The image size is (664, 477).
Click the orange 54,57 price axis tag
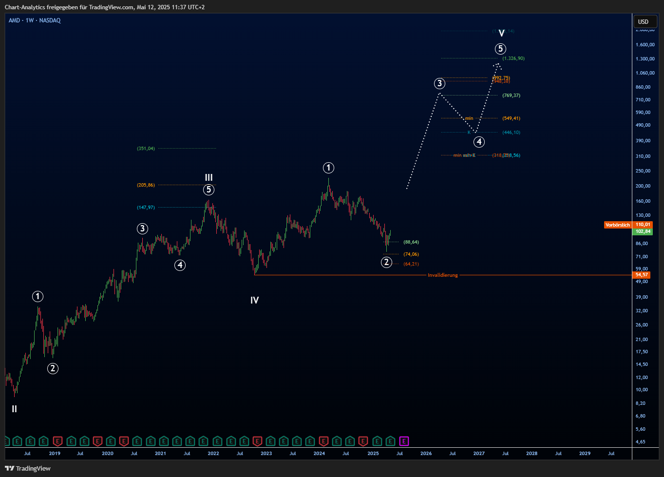tap(642, 275)
